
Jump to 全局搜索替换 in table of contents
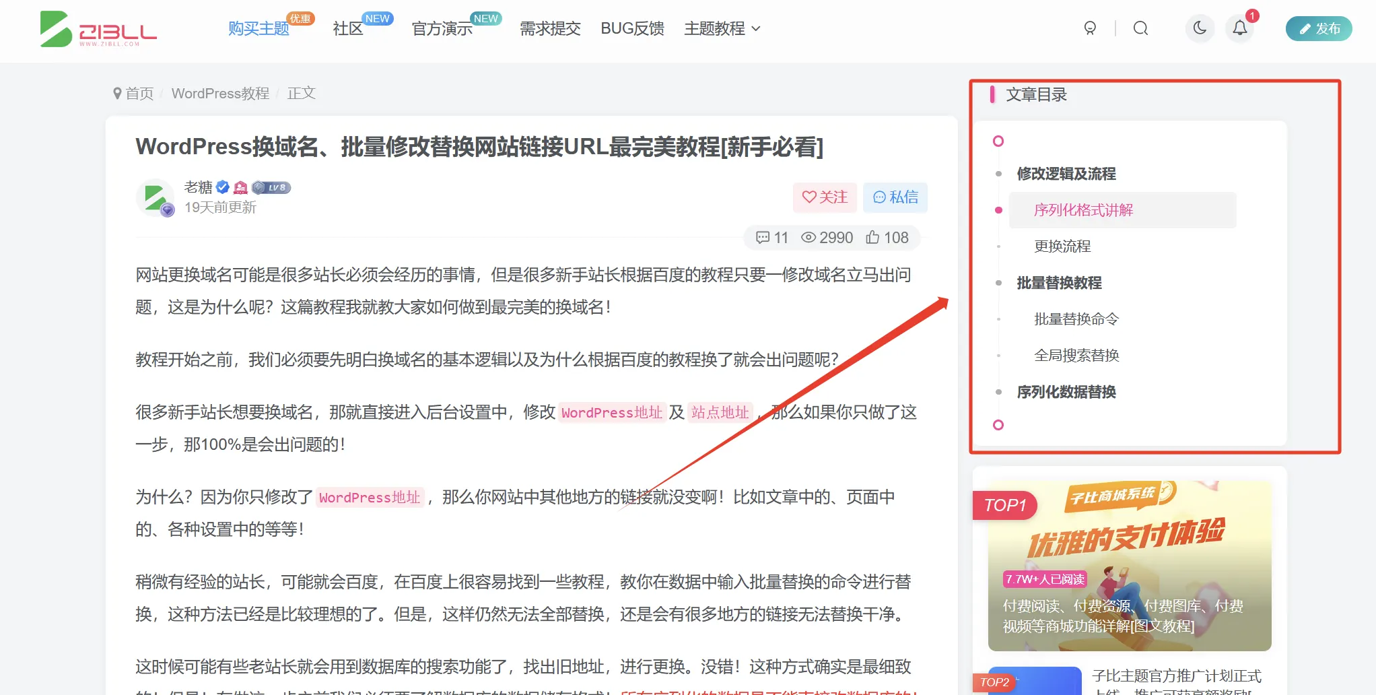(x=1076, y=356)
